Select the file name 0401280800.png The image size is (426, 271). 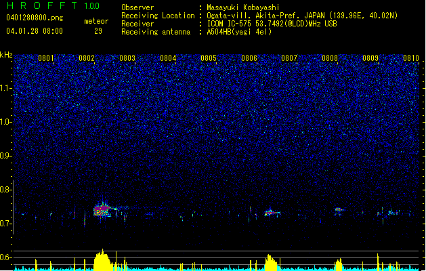(x=35, y=18)
